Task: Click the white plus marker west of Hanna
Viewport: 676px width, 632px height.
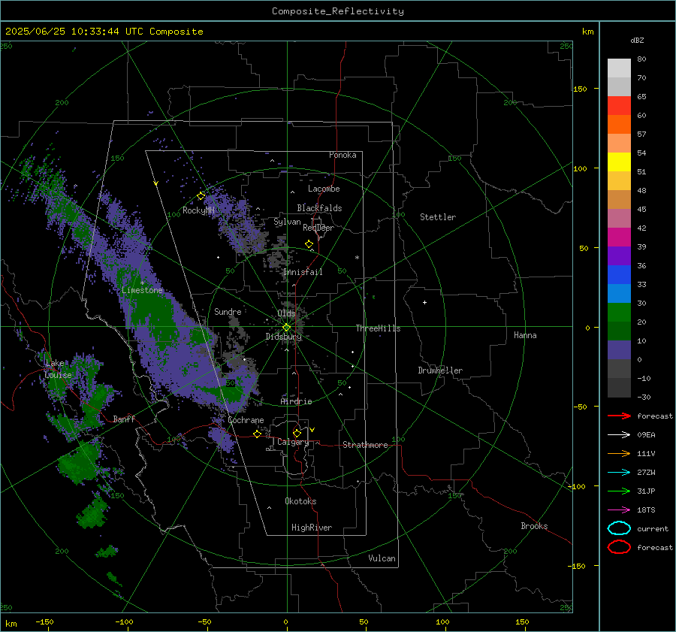Action: point(424,302)
